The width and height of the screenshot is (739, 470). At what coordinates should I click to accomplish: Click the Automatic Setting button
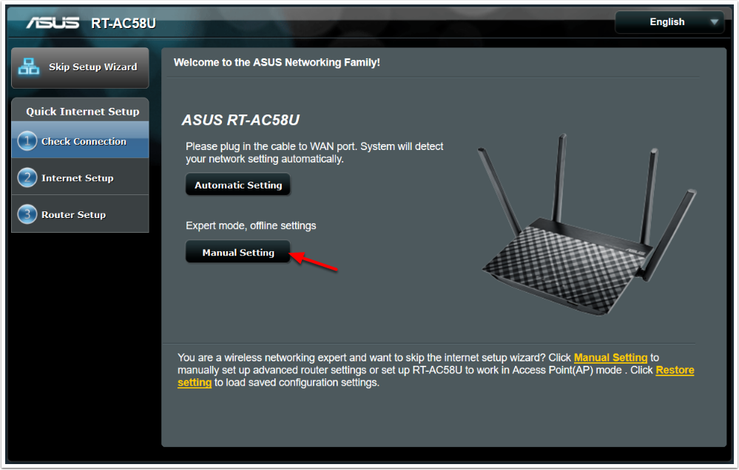point(238,185)
